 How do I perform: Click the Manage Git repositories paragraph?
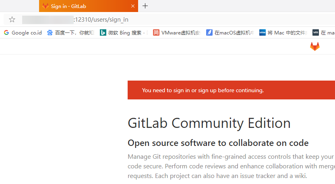point(231,166)
